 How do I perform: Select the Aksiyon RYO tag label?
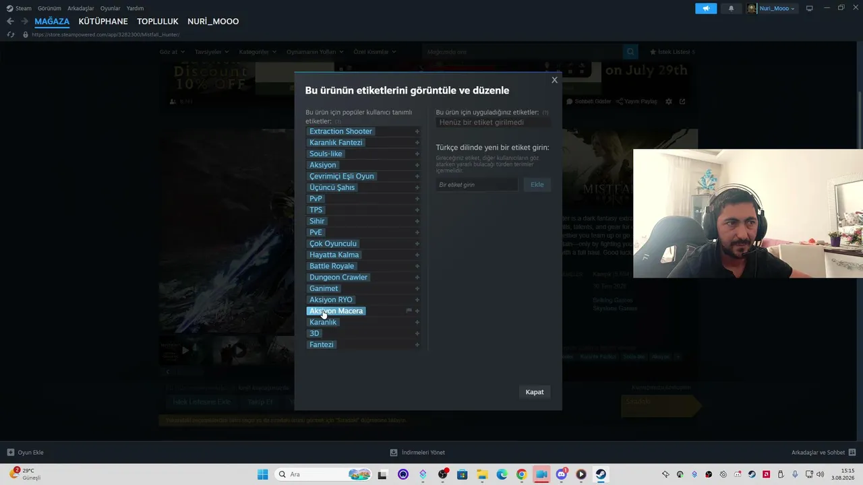331,300
